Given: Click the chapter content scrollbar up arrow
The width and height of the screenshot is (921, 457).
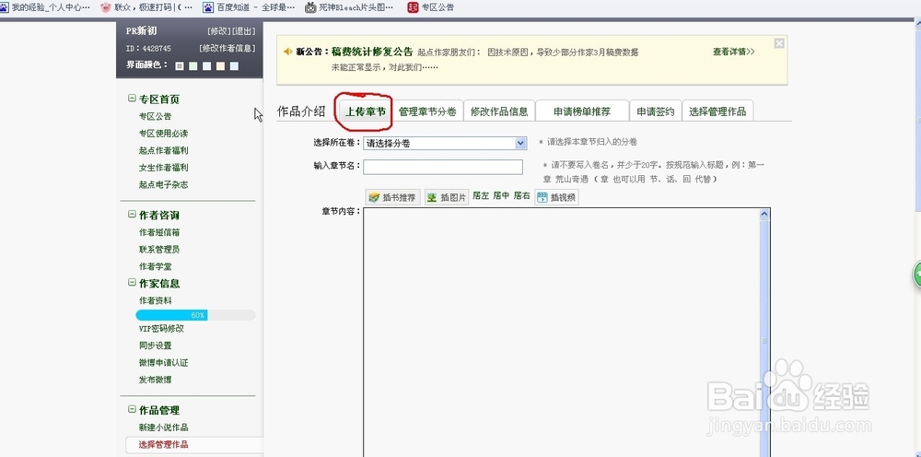Looking at the screenshot, I should click(764, 214).
